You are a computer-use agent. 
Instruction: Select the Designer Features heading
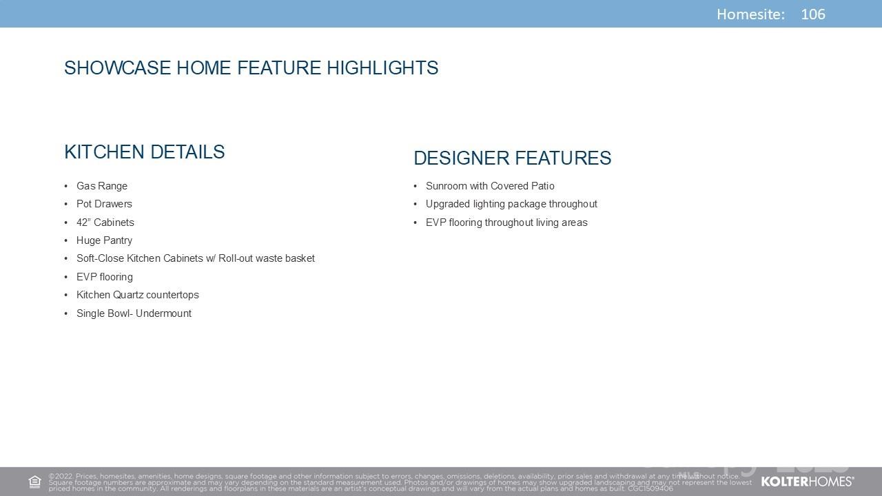pos(512,158)
